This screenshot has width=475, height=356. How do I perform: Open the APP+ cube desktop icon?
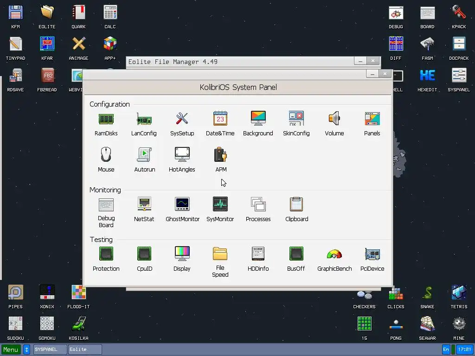(x=110, y=44)
